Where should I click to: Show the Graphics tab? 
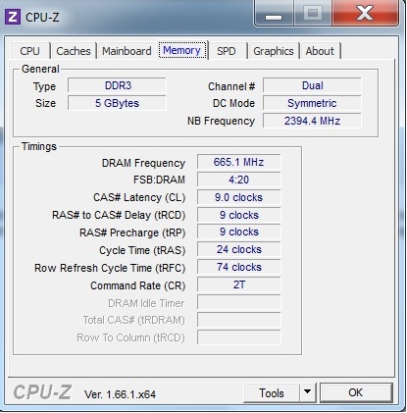(274, 51)
